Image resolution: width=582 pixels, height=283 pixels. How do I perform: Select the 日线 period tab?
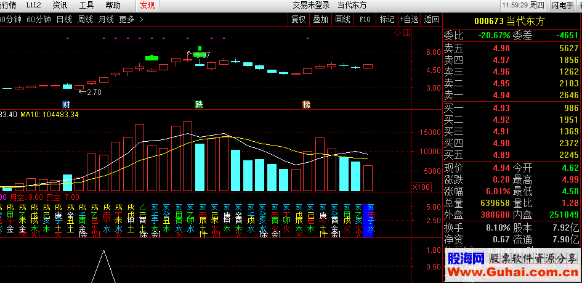point(64,20)
